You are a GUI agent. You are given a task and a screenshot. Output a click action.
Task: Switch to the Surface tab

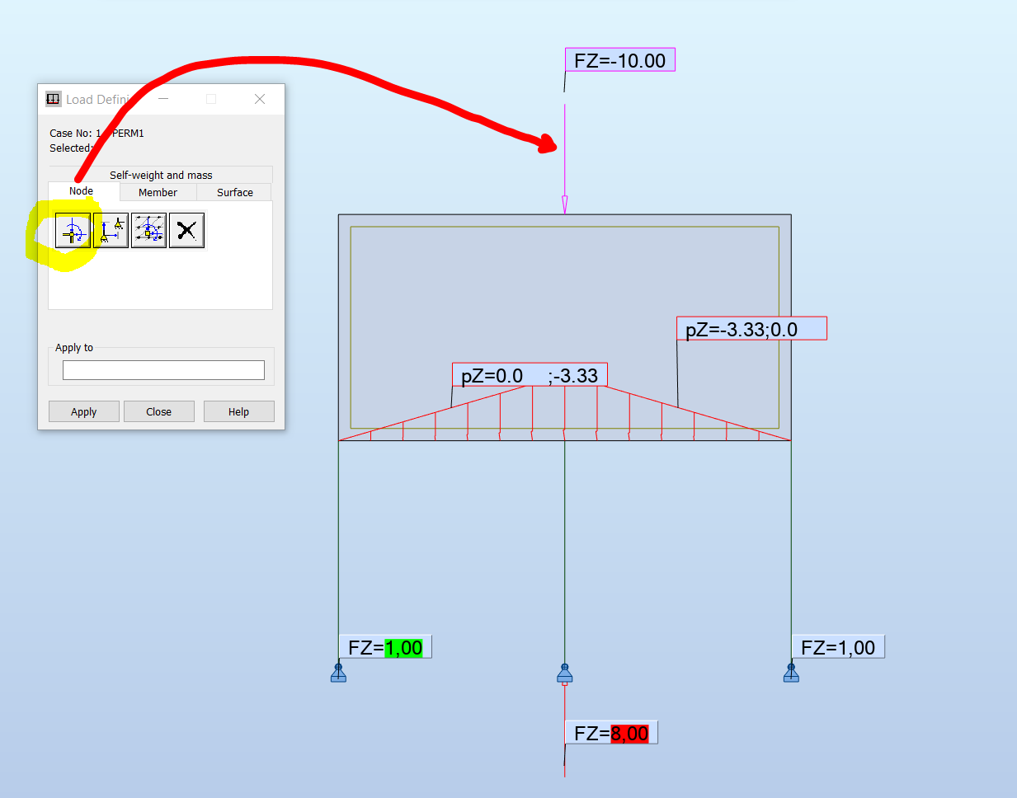click(x=233, y=192)
